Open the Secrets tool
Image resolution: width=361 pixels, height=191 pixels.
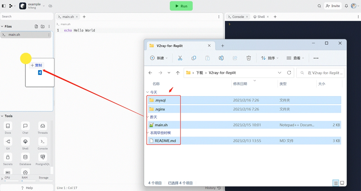[x=8, y=159]
